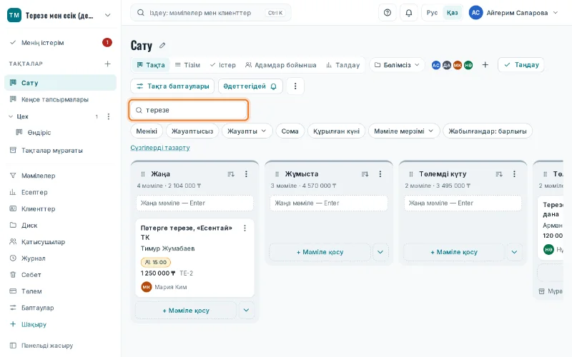Focus global search Іздеу: мәмілелер мен клиенттер

211,13
